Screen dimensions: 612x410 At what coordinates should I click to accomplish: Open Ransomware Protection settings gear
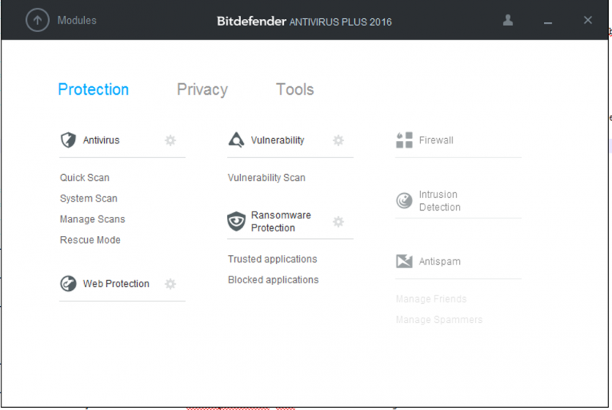(338, 221)
